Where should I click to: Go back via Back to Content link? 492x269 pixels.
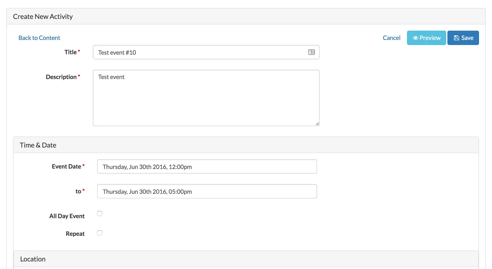coord(39,38)
